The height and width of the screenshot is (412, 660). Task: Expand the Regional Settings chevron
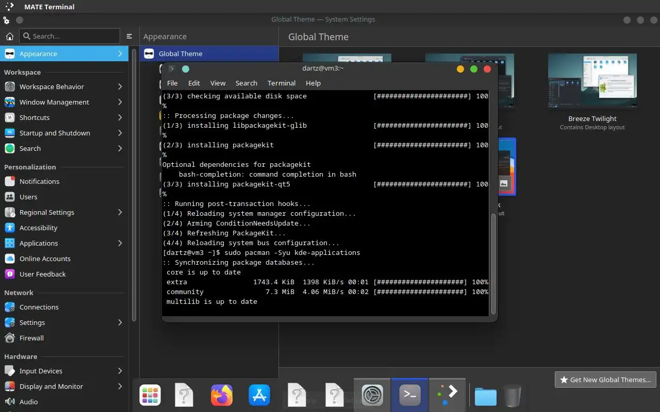click(x=120, y=212)
